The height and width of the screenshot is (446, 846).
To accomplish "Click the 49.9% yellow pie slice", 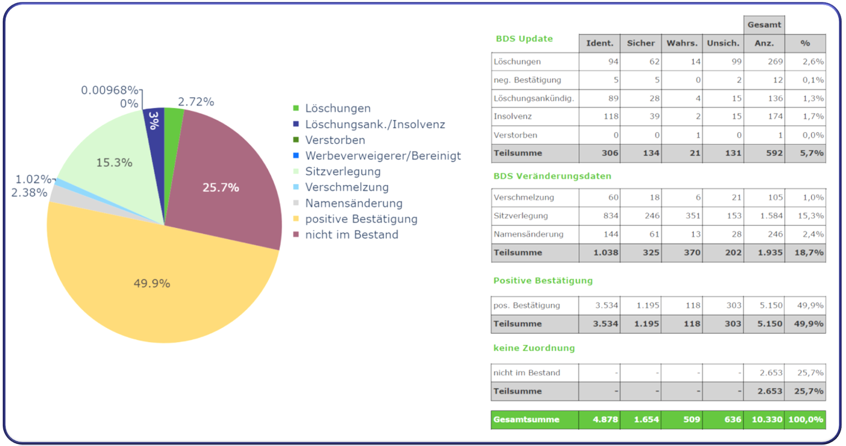I will pos(152,284).
